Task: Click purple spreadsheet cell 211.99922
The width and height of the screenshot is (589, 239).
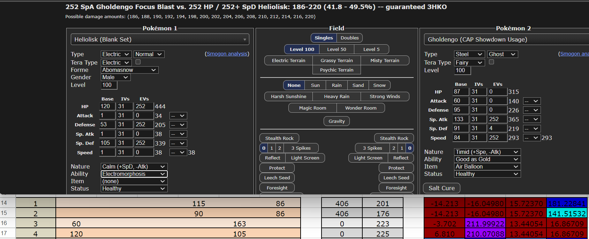Action: (485, 224)
